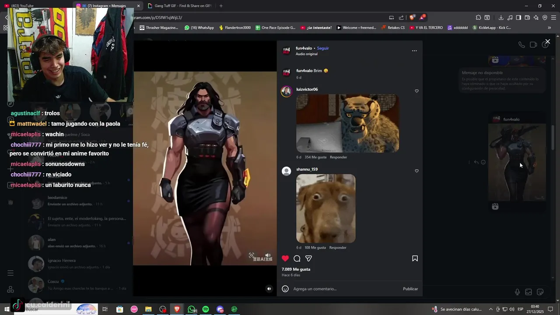Click the Publicar button
The width and height of the screenshot is (560, 315).
click(410, 289)
